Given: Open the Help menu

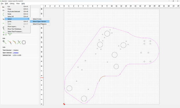Looking at the screenshot, I should [x=23, y=4].
